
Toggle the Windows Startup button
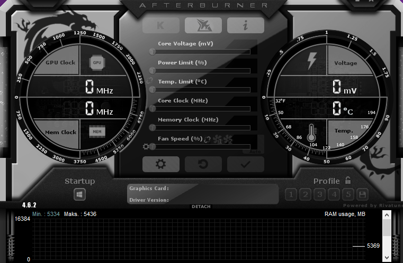point(79,194)
